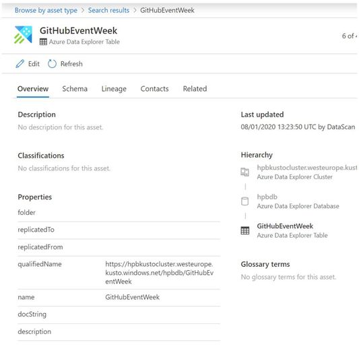Click the qualifiedName URL value
The image size is (359, 353).
pyautogui.click(x=160, y=273)
